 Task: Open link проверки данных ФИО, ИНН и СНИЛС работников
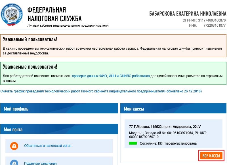click(111, 76)
